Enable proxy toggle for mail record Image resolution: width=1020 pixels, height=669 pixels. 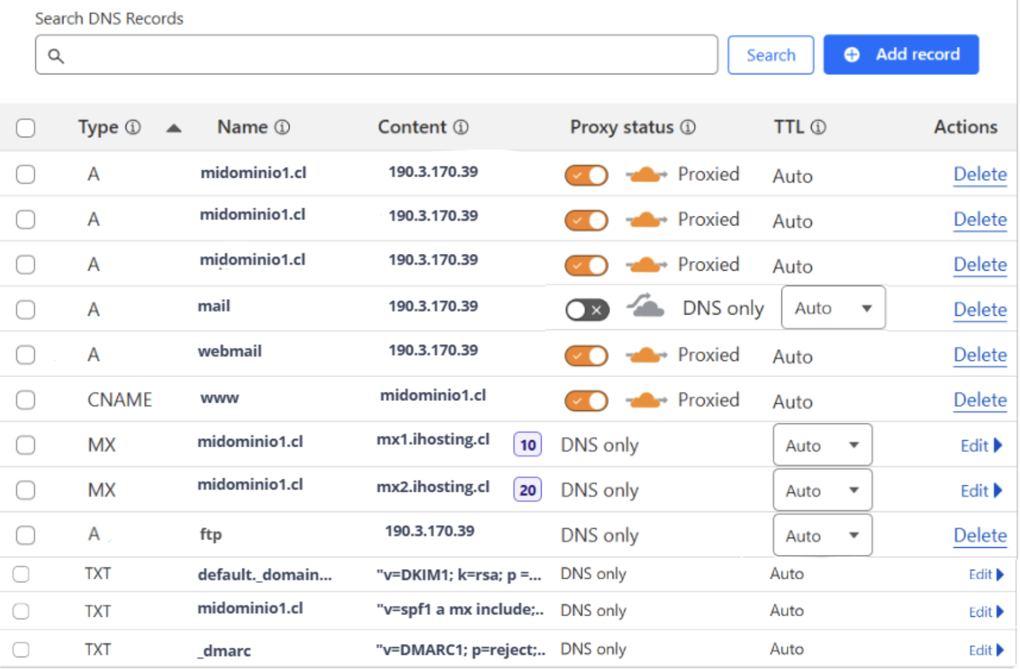[587, 310]
